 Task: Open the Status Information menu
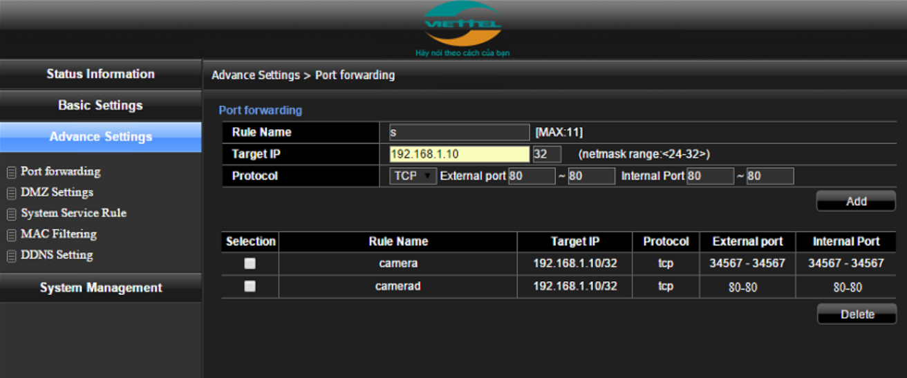(100, 74)
